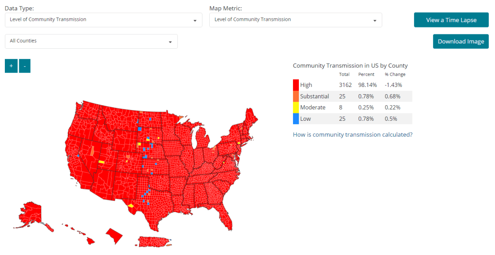Click the blue Low legend swatch
Viewport: 495px width, 255px height.
pyautogui.click(x=296, y=119)
